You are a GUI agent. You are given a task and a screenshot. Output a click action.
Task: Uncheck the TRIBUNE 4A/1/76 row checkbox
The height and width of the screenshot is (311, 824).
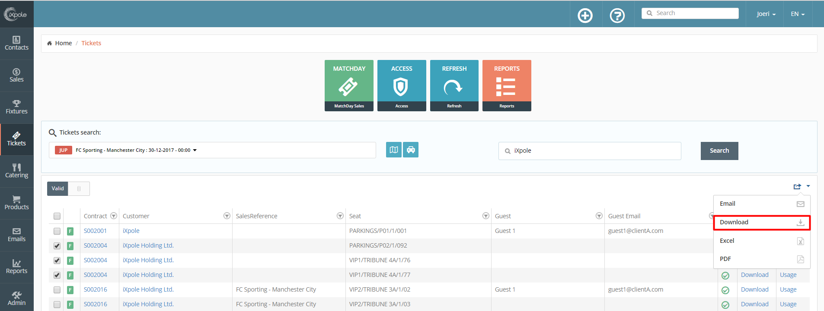click(57, 261)
